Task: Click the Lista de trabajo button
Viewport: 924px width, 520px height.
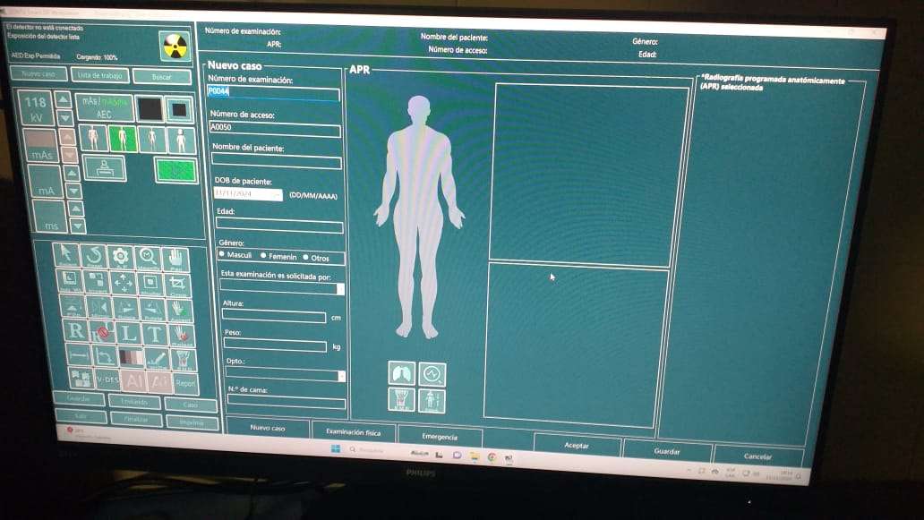Action: pos(98,75)
